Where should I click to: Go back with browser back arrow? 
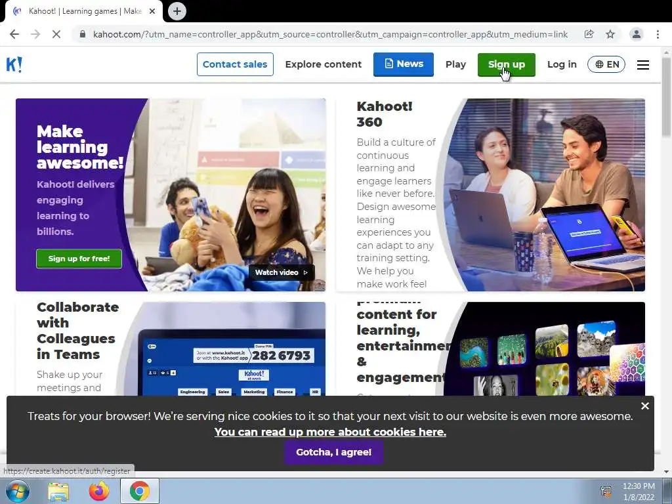pos(14,34)
